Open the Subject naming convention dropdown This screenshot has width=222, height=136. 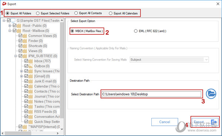[169, 60]
